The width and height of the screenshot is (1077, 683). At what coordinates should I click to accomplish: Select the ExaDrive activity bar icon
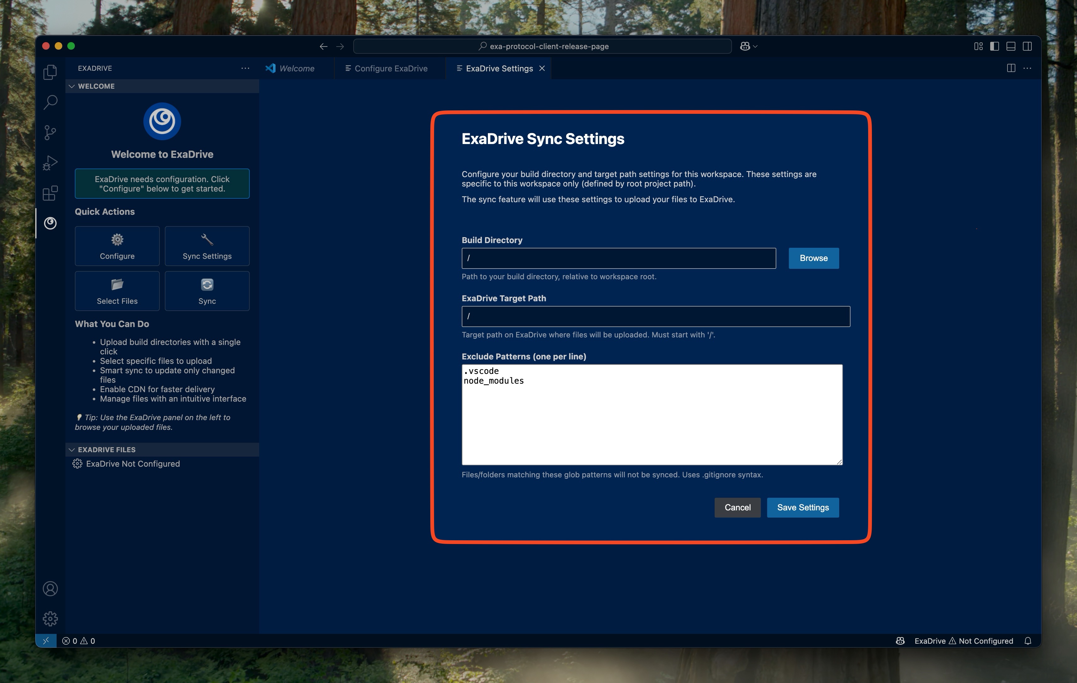pyautogui.click(x=50, y=223)
